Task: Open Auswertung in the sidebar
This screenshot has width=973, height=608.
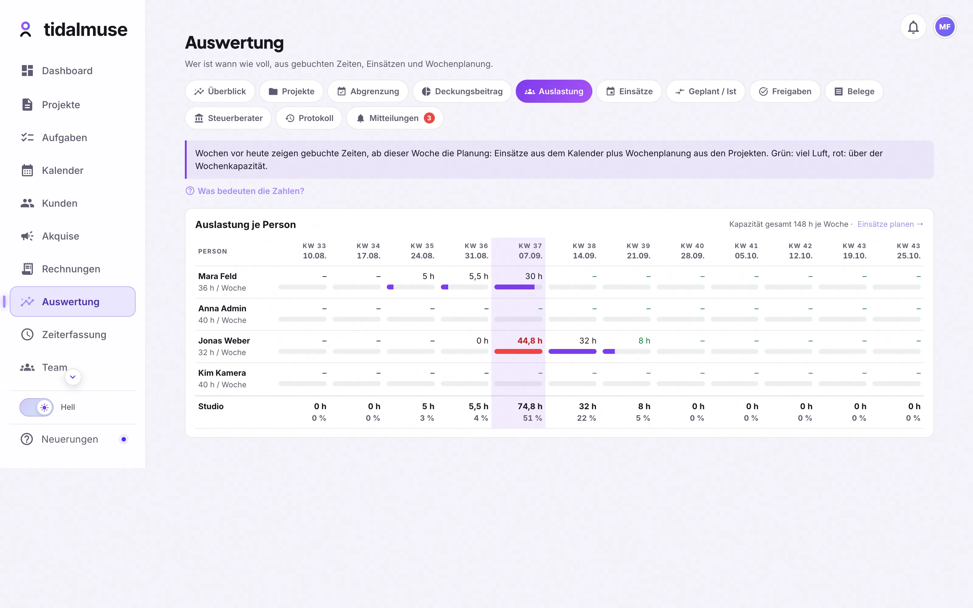Action: pyautogui.click(x=73, y=302)
